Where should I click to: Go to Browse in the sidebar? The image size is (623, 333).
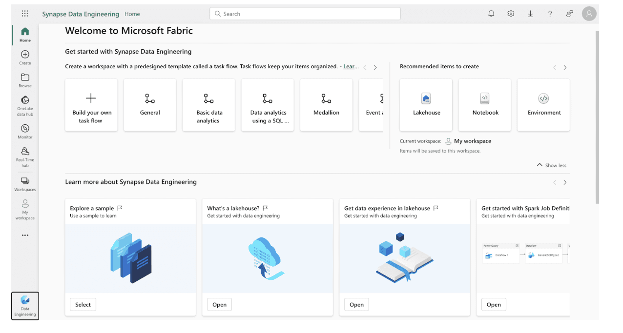click(25, 80)
